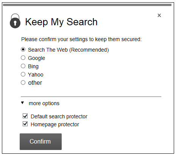Click the padlock icon beside the title
The height and width of the screenshot is (156, 176).
15,21
